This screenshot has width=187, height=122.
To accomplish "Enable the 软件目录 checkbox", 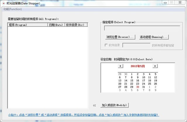I will (106, 45).
